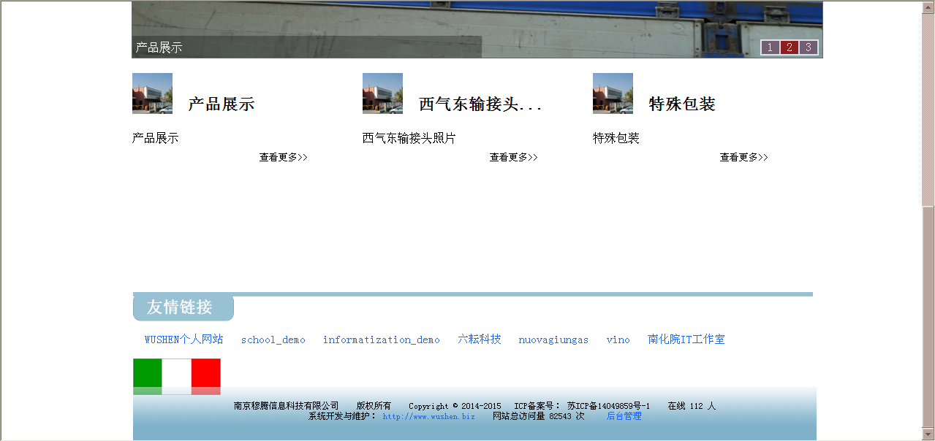This screenshot has width=935, height=441.
Task: Open the vino friend link
Action: point(618,340)
